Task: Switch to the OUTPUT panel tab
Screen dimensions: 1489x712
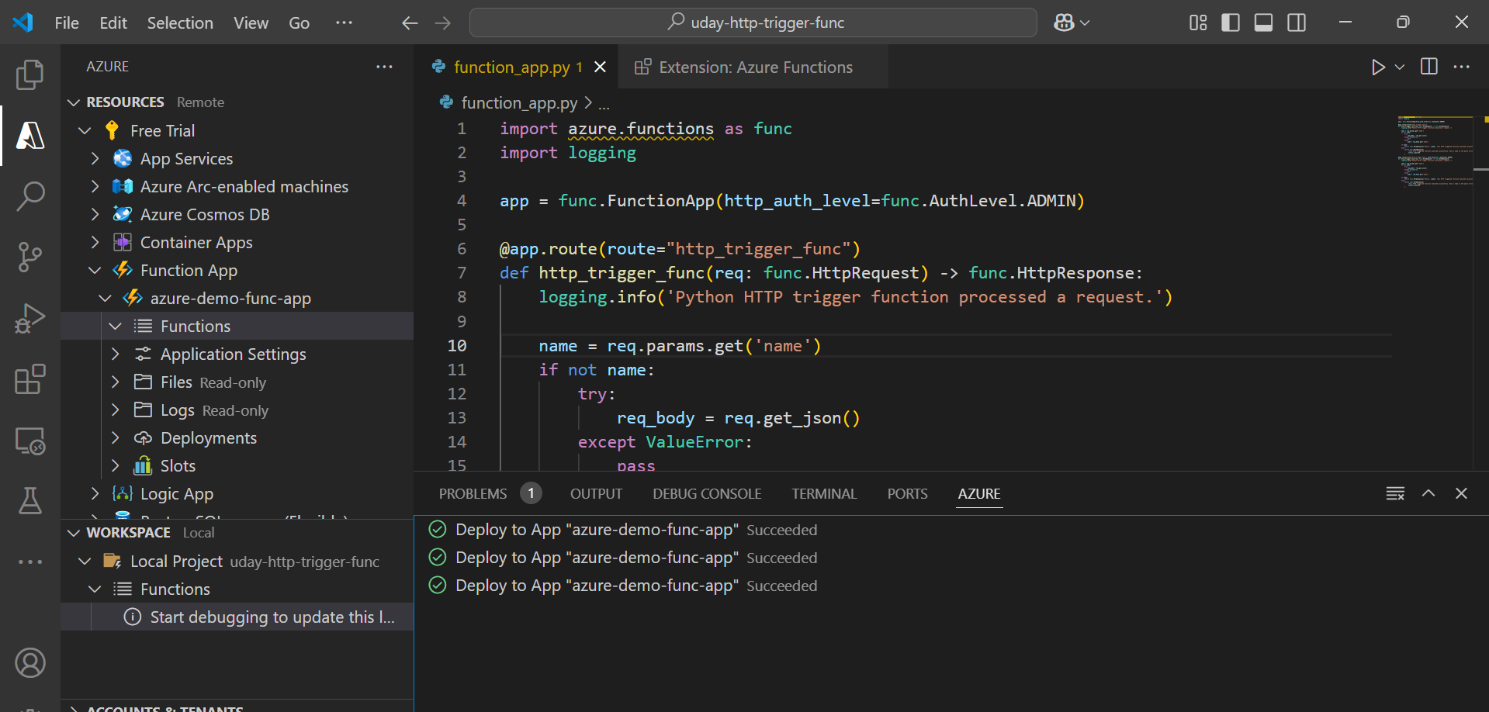Action: pyautogui.click(x=596, y=494)
